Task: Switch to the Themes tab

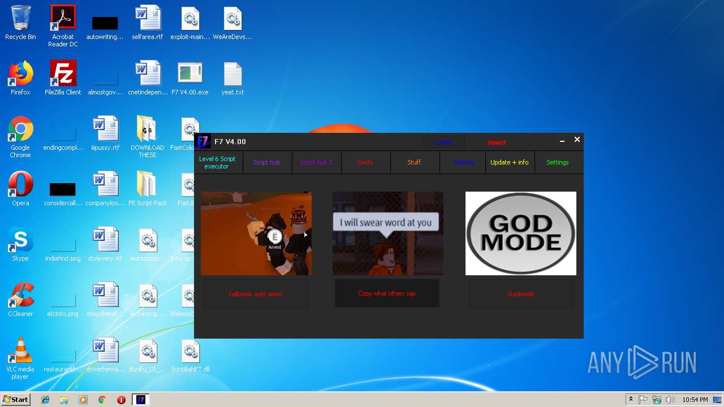Action: pos(463,162)
